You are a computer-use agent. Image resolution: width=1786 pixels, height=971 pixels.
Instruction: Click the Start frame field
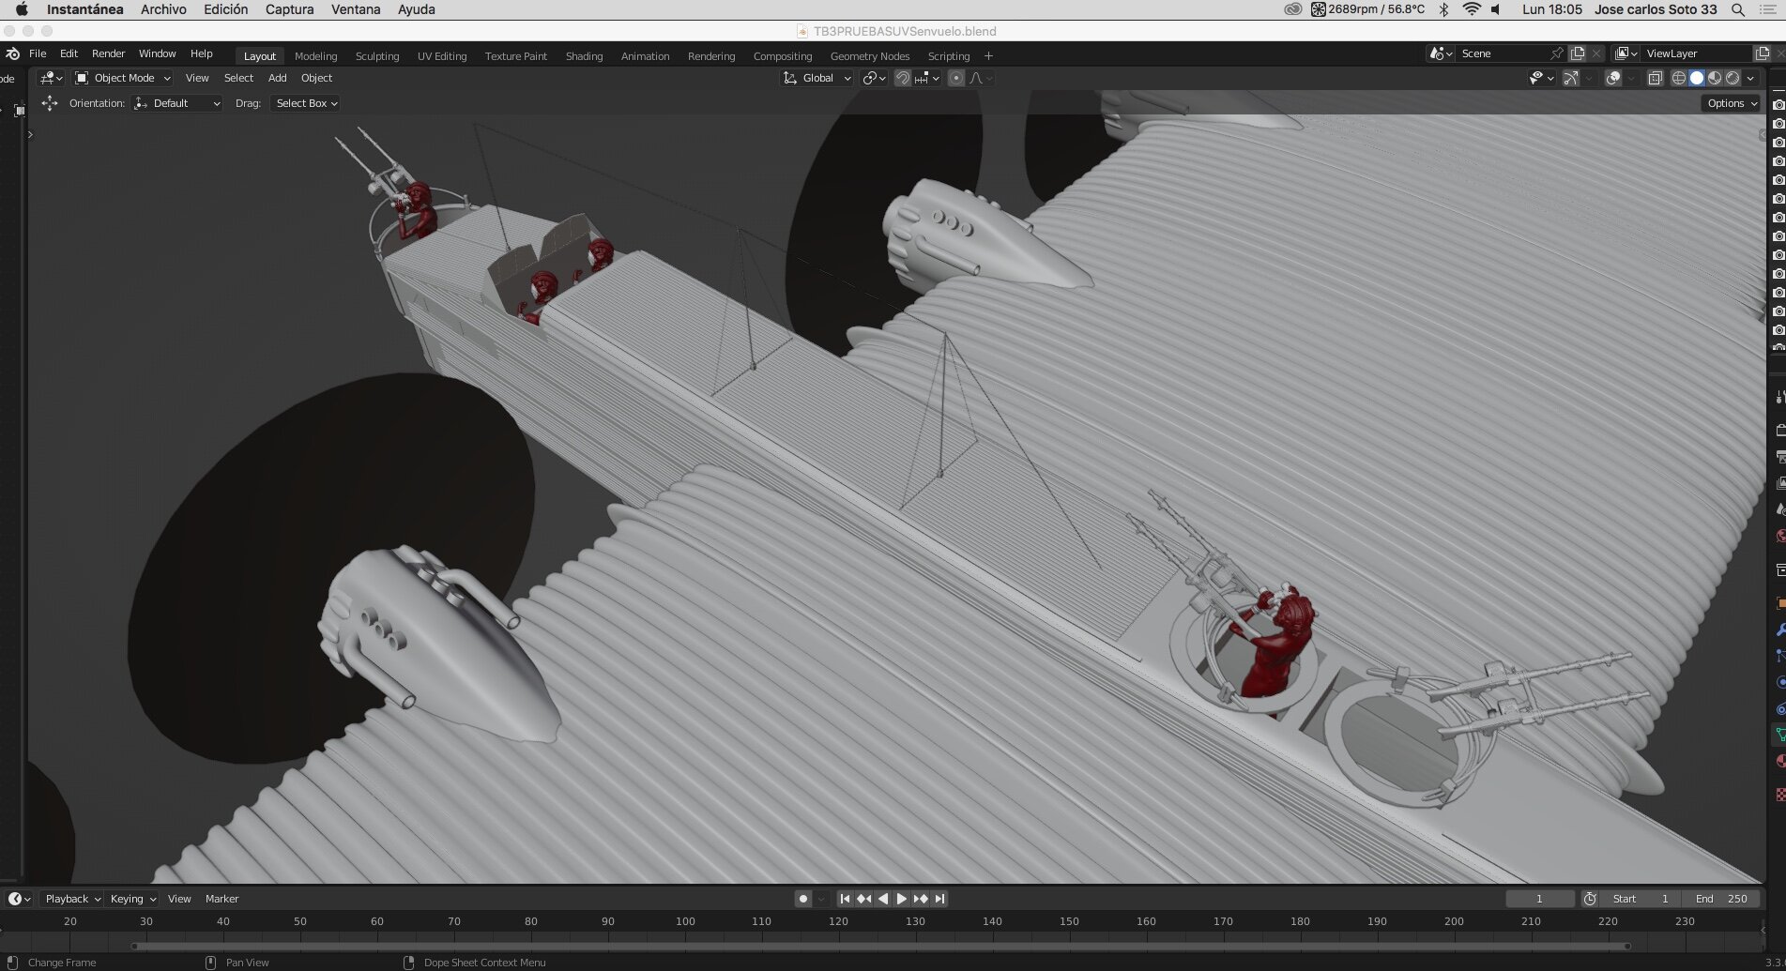click(x=1641, y=899)
